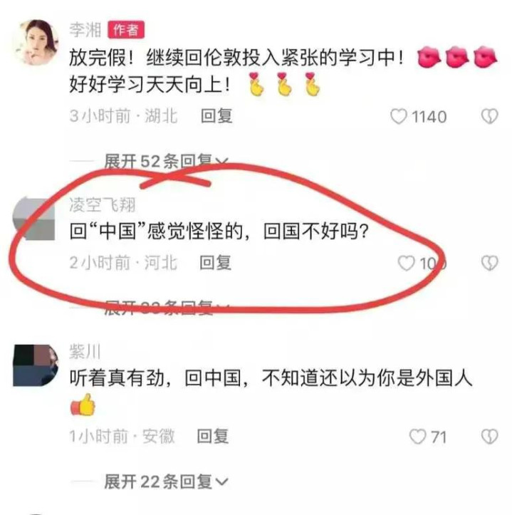Reply to 李湘's comment

pos(216,116)
